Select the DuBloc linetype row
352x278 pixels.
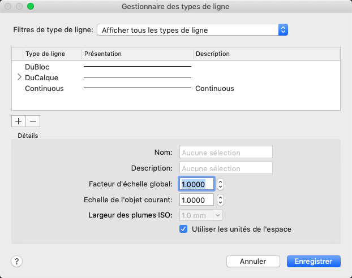point(37,67)
